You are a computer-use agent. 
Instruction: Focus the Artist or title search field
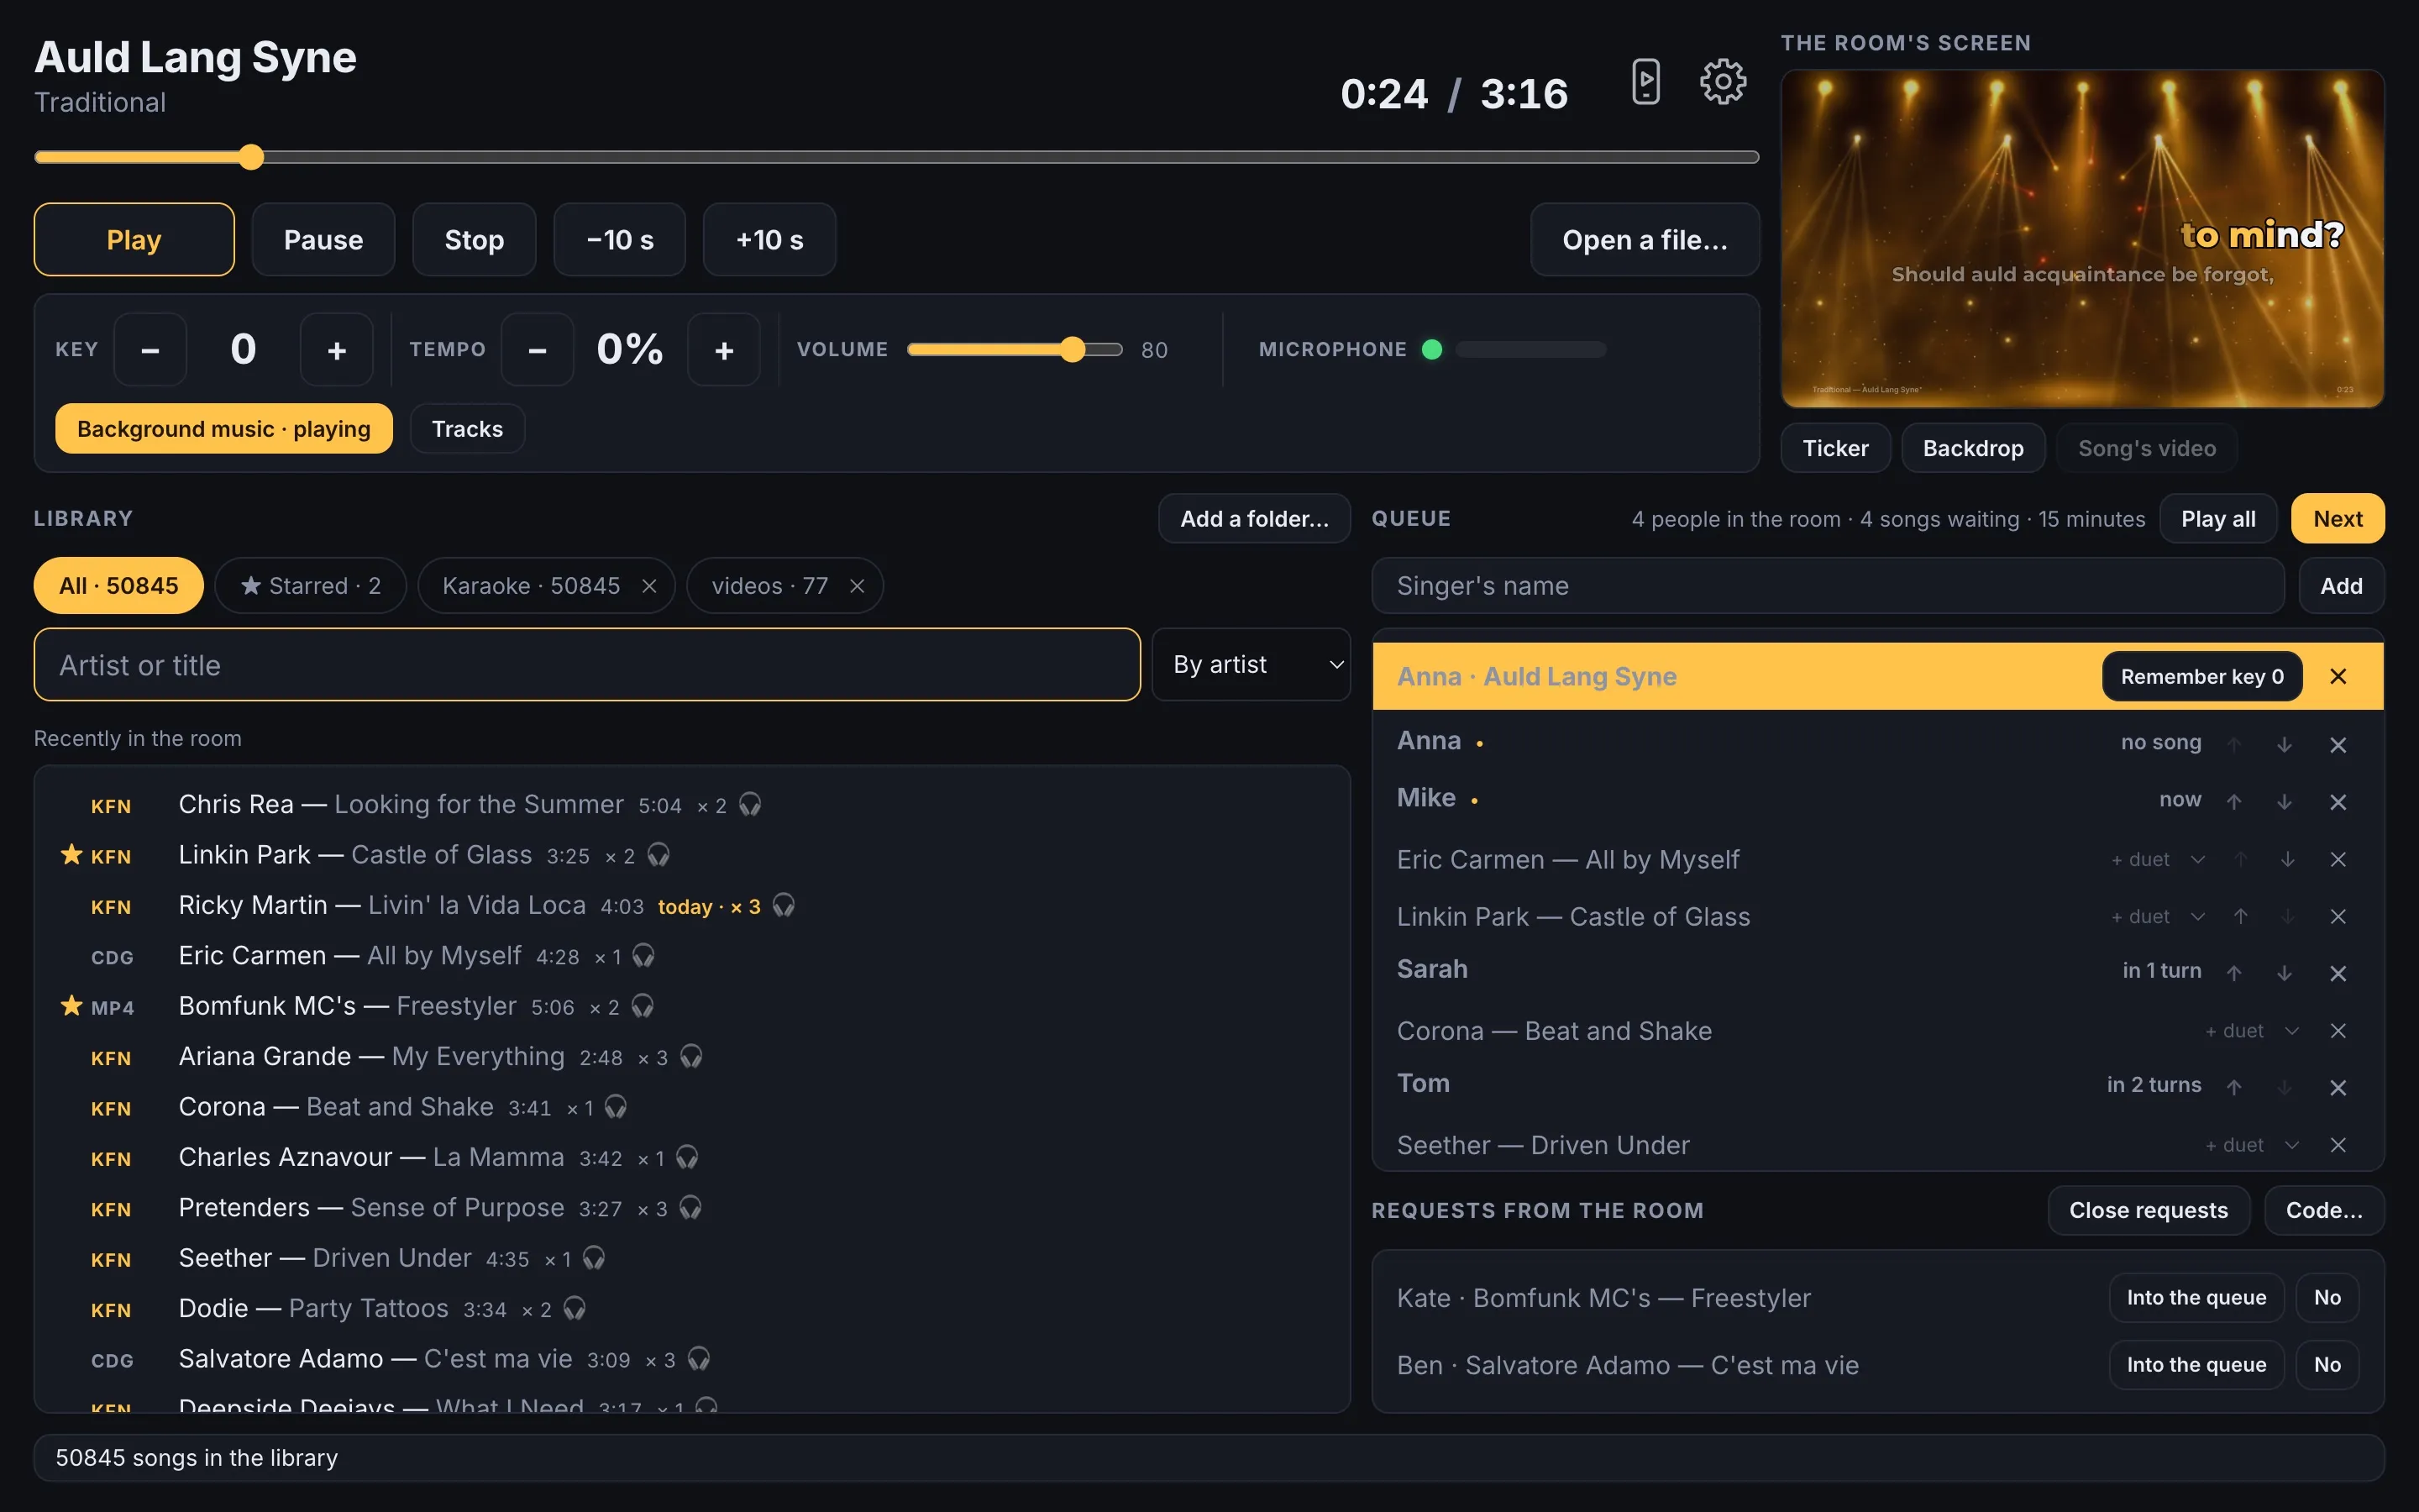587,665
